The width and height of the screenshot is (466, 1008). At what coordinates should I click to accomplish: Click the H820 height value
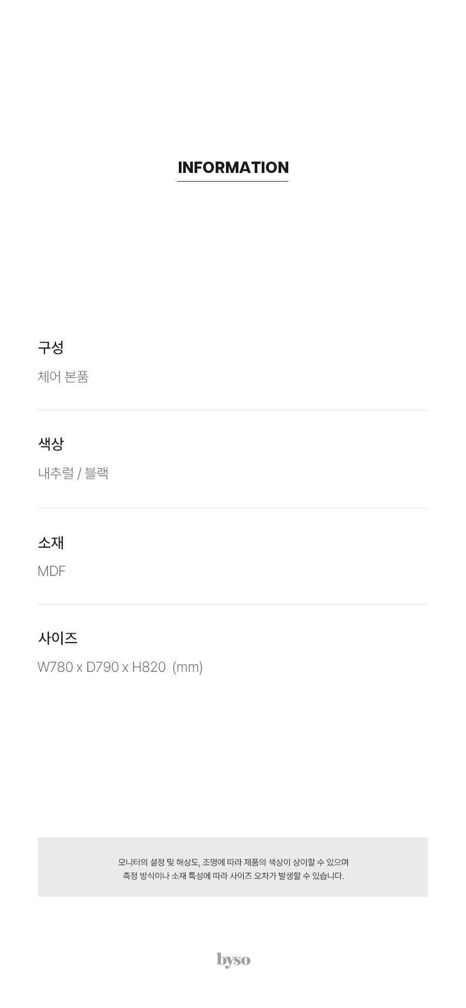pos(149,667)
